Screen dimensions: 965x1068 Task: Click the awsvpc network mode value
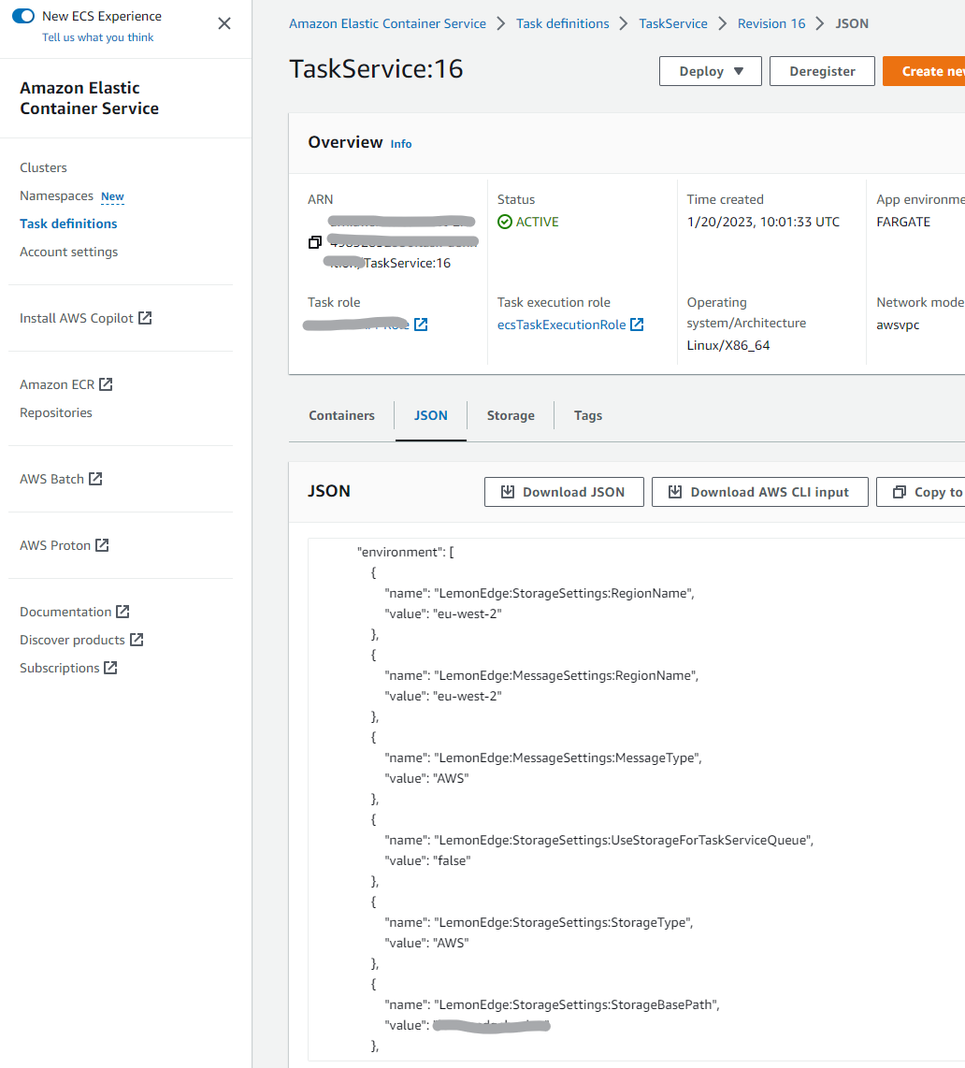click(898, 325)
